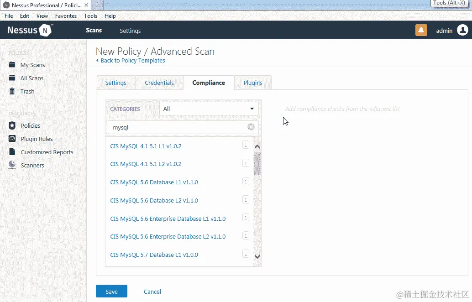Click badge for MySQL 5.6 Enterprise Database L2
This screenshot has width=472, height=302.
[x=246, y=235]
